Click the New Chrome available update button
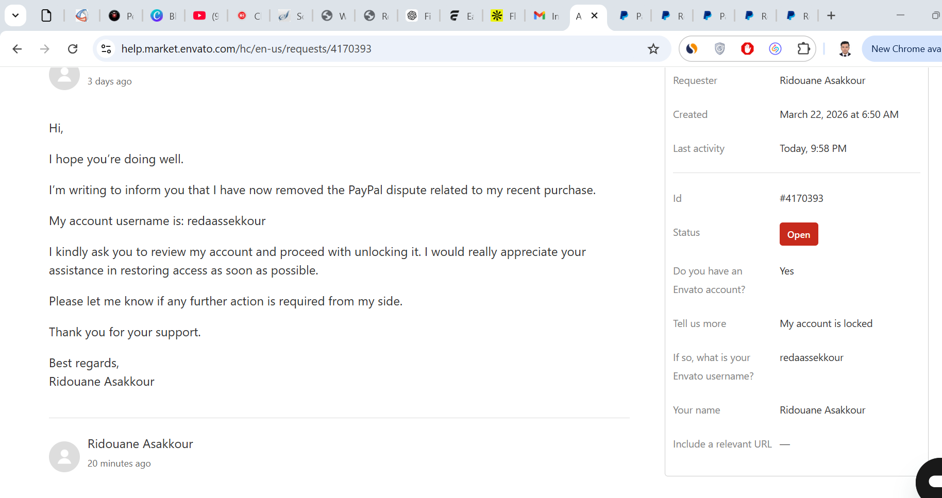The height and width of the screenshot is (498, 942). pos(904,49)
